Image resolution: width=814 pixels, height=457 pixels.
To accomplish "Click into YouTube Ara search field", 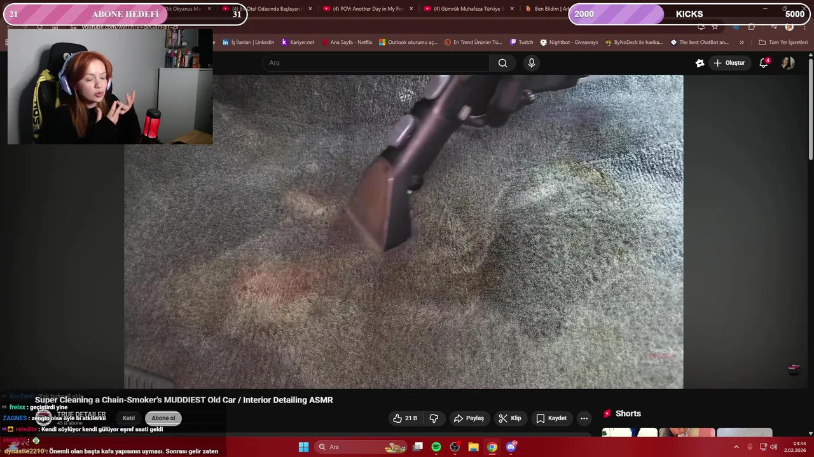I will click(375, 63).
